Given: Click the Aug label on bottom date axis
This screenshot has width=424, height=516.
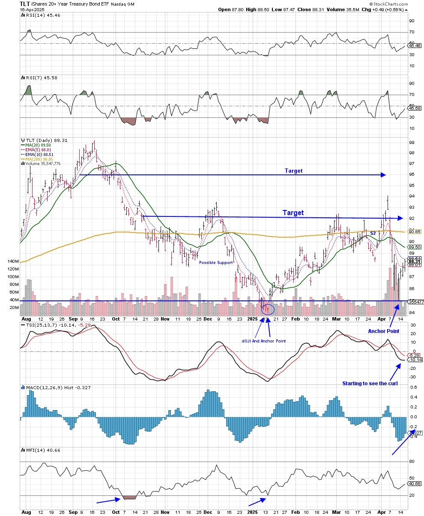Looking at the screenshot, I should pyautogui.click(x=26, y=512).
